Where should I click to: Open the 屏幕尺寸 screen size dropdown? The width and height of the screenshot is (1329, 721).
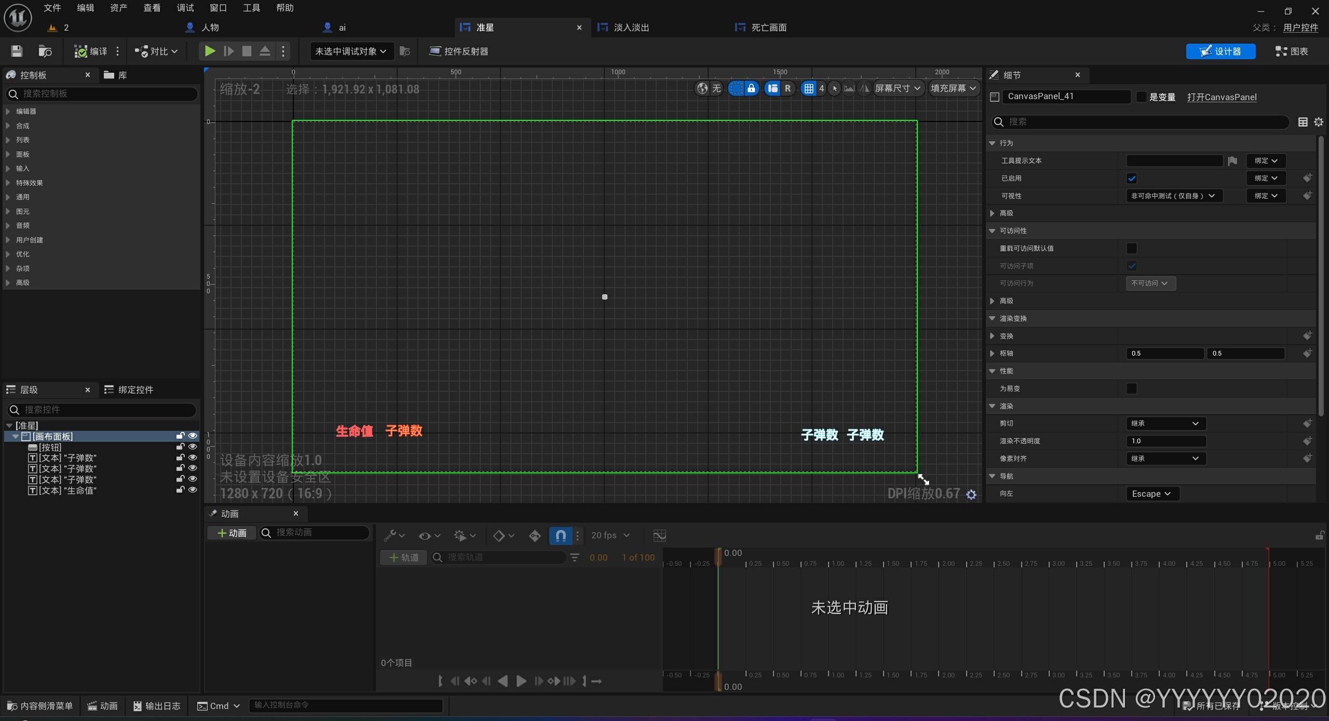[x=898, y=88]
